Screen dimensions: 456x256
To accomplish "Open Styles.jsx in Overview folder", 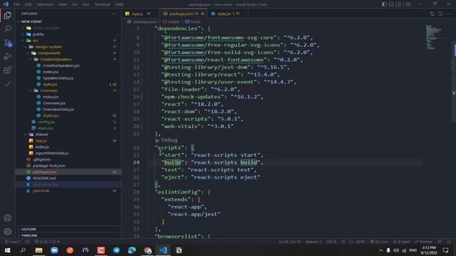I will pyautogui.click(x=51, y=115).
